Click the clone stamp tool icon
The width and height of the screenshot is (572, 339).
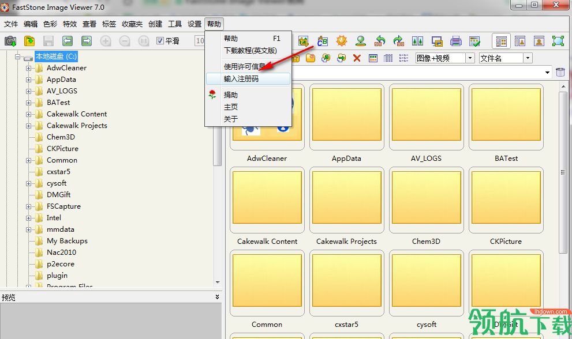pos(361,41)
